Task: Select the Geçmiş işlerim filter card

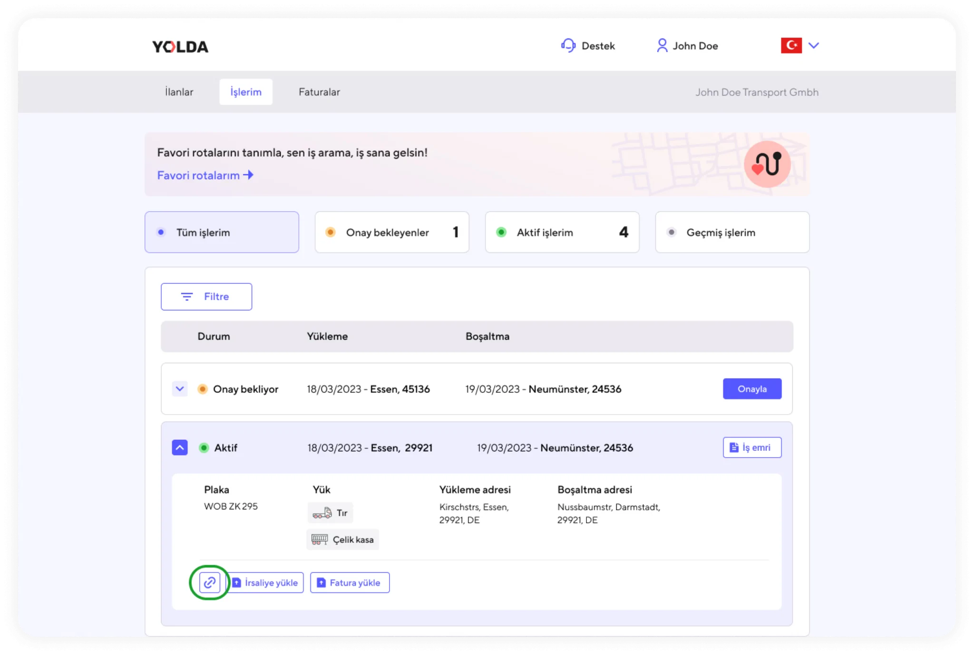Action: click(732, 232)
